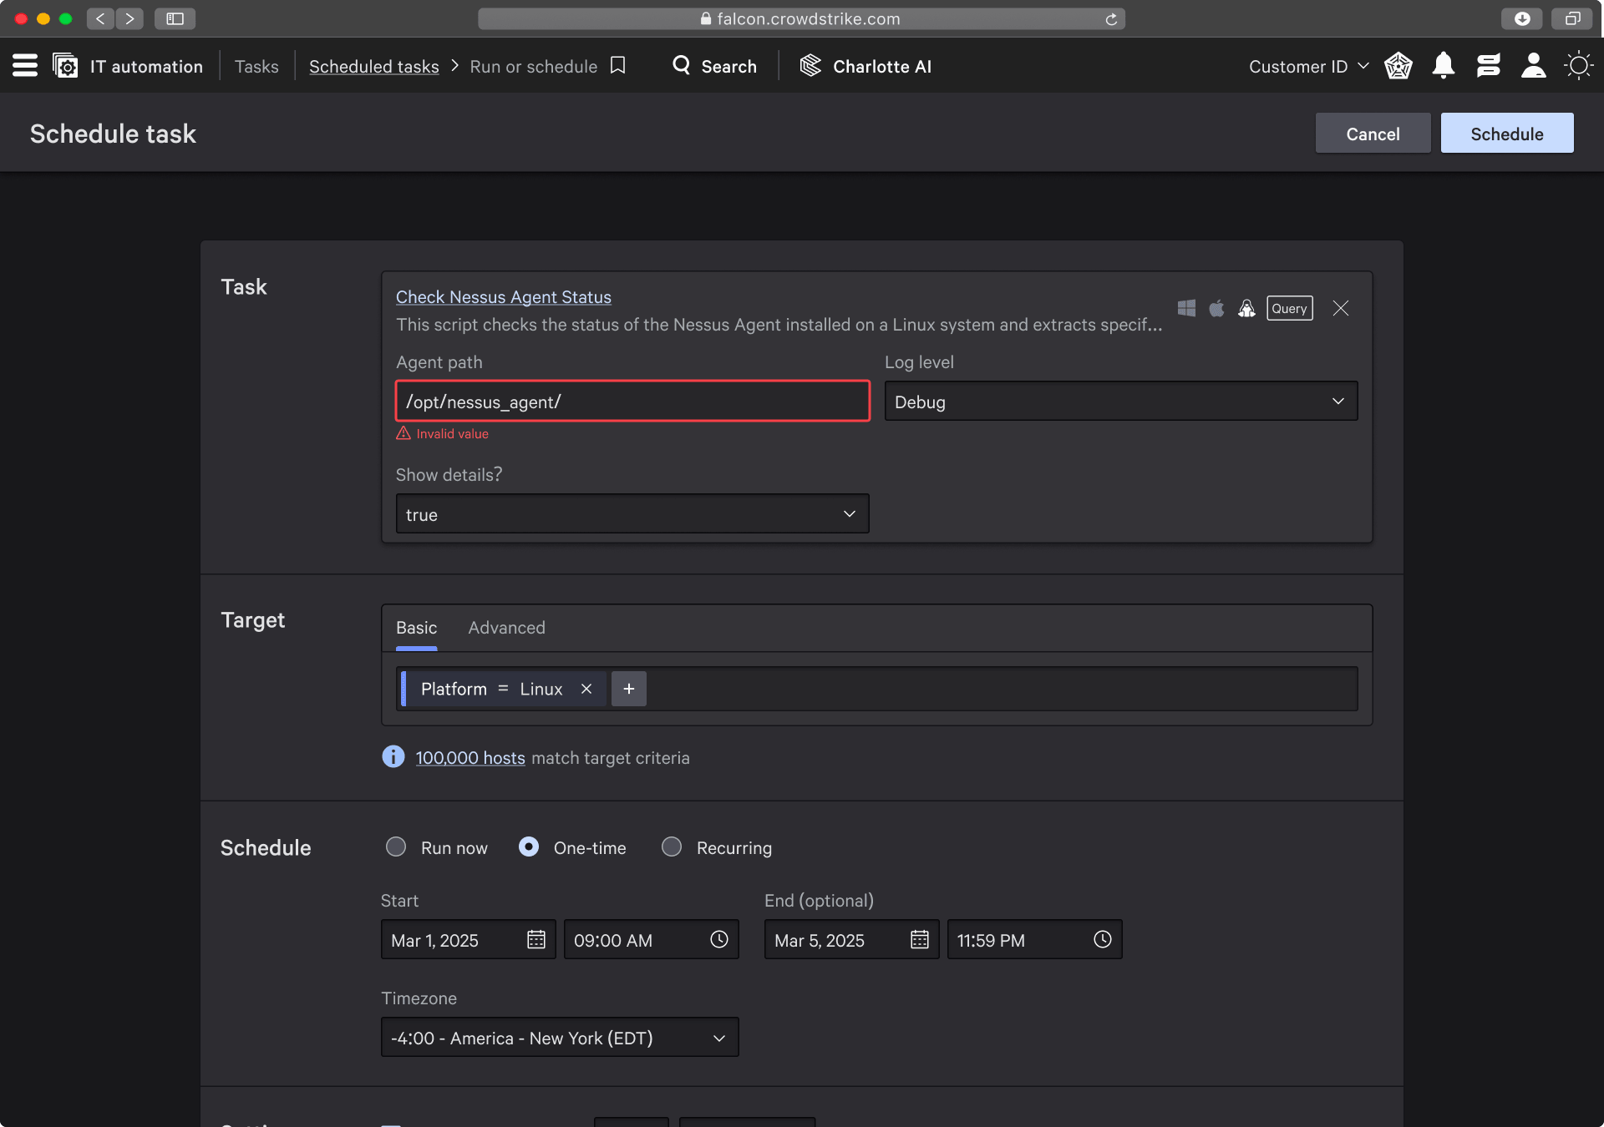View the 100,000 hosts link
Image resolution: width=1604 pixels, height=1127 pixels.
pyautogui.click(x=470, y=758)
